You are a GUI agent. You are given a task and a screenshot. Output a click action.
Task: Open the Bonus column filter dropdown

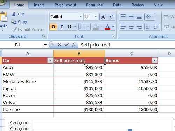pyautogui.click(x=155, y=60)
